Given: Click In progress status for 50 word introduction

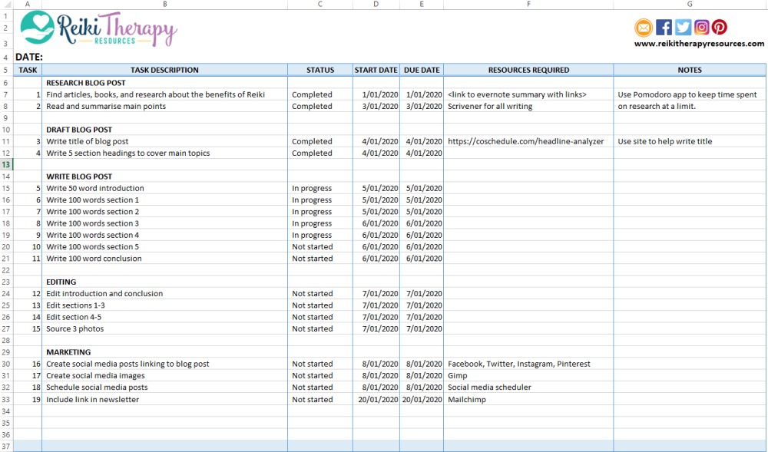Looking at the screenshot, I should click(x=319, y=188).
